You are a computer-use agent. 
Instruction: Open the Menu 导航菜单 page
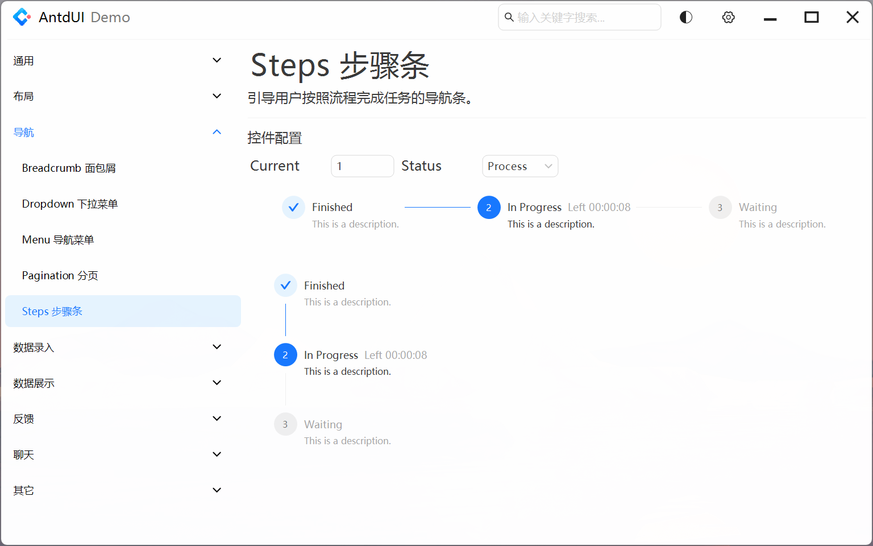57,239
